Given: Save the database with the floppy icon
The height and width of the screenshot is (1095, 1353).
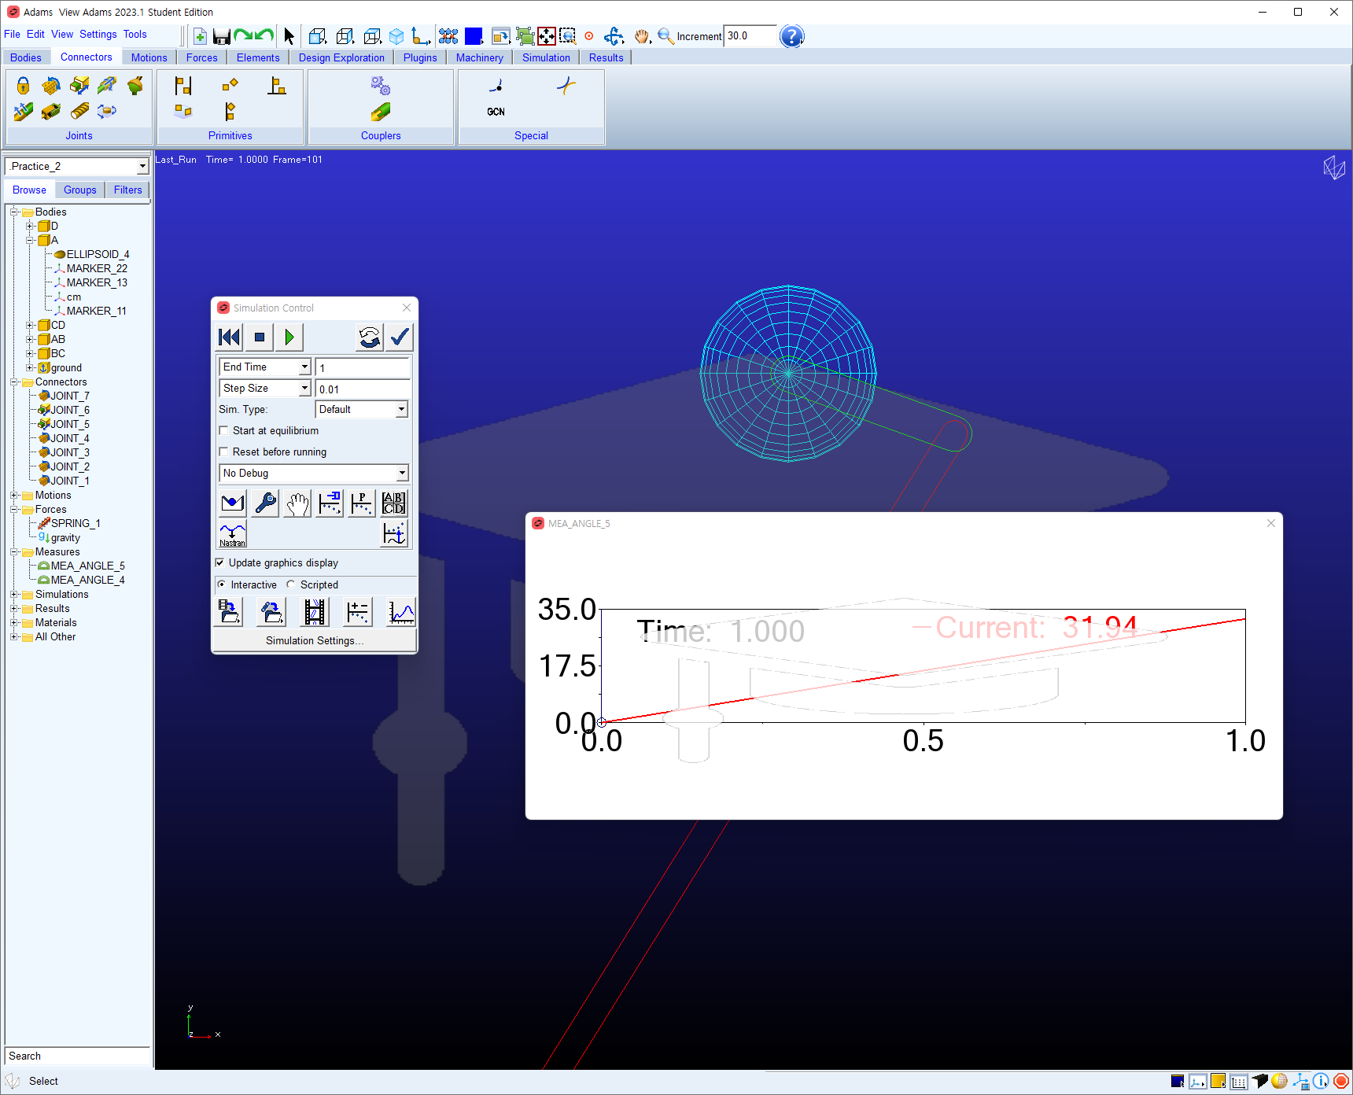Looking at the screenshot, I should pos(221,36).
